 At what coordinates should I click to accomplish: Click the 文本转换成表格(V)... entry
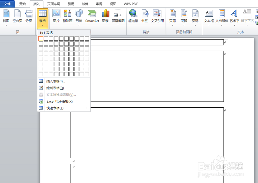[64, 95]
